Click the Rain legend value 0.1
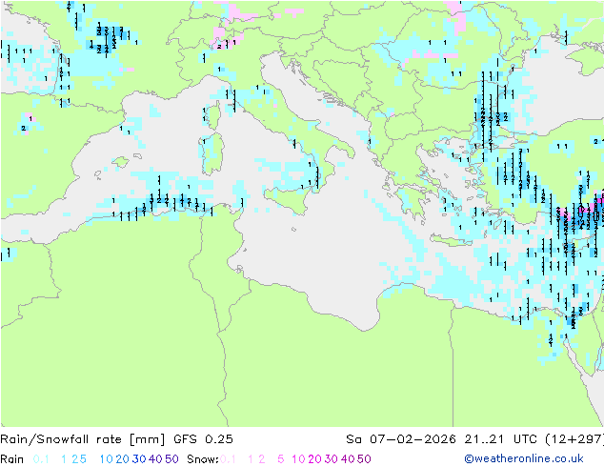This screenshot has width=604, height=467. coord(41,459)
